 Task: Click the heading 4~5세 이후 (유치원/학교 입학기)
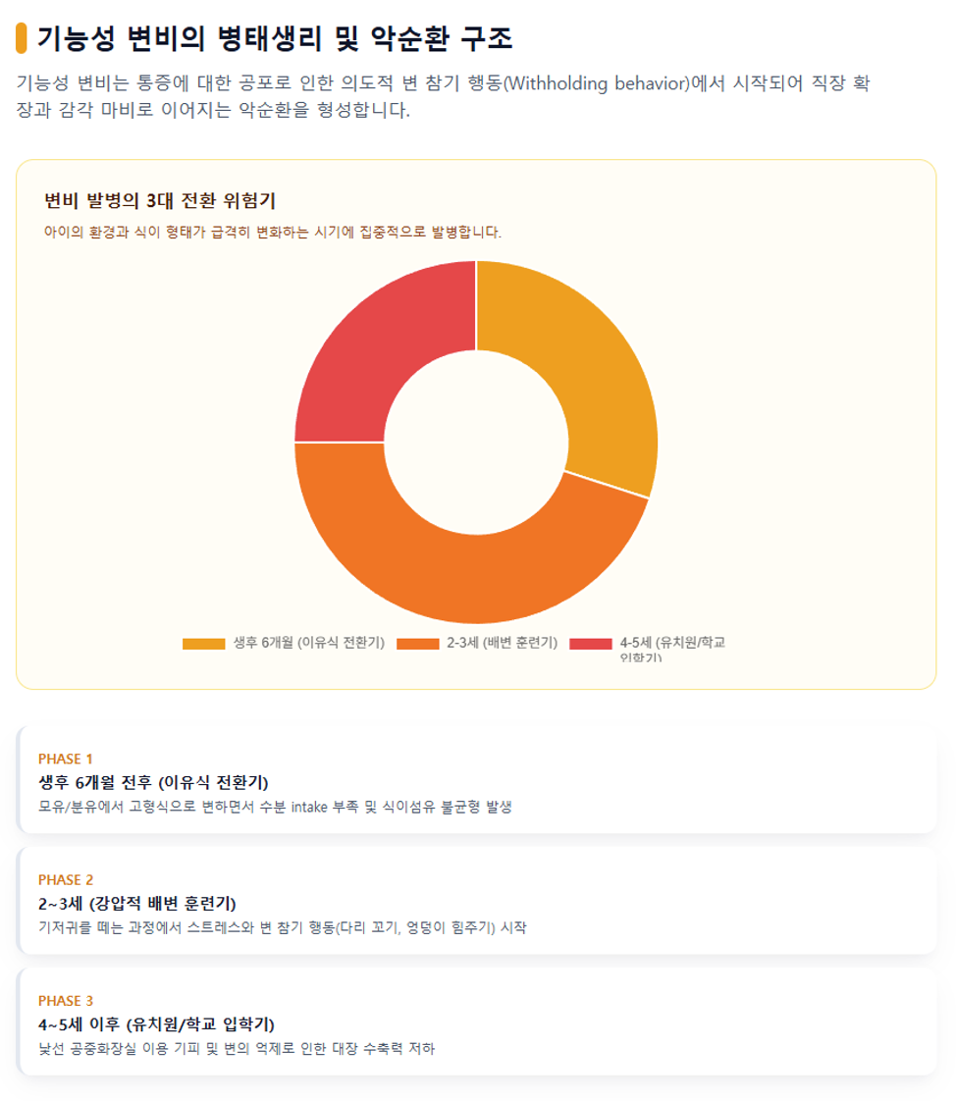156,1024
